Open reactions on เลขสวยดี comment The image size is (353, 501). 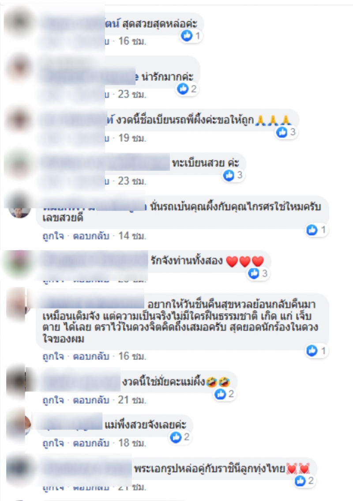click(x=316, y=230)
